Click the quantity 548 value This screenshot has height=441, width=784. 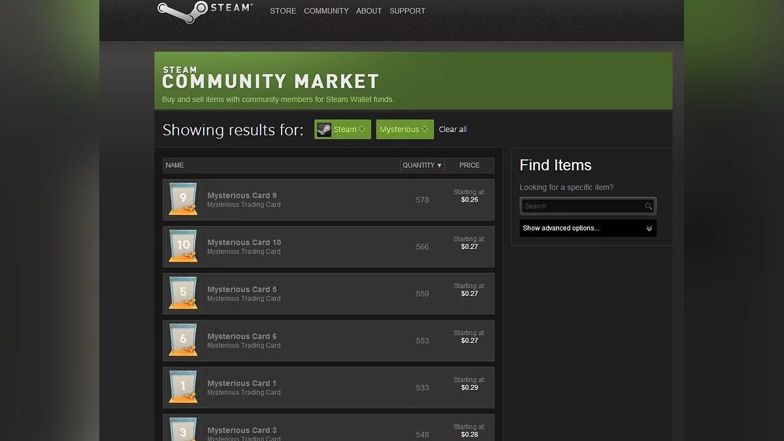point(422,435)
